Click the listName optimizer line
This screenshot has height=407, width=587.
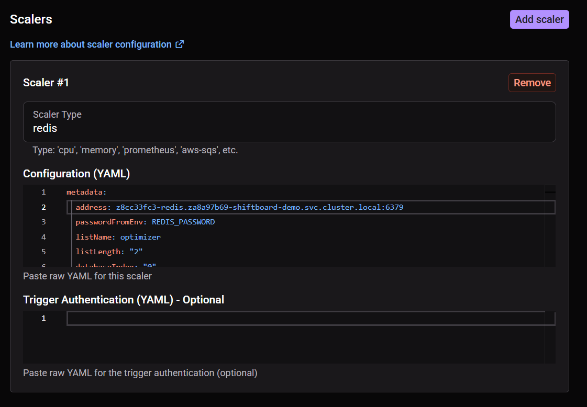point(118,237)
